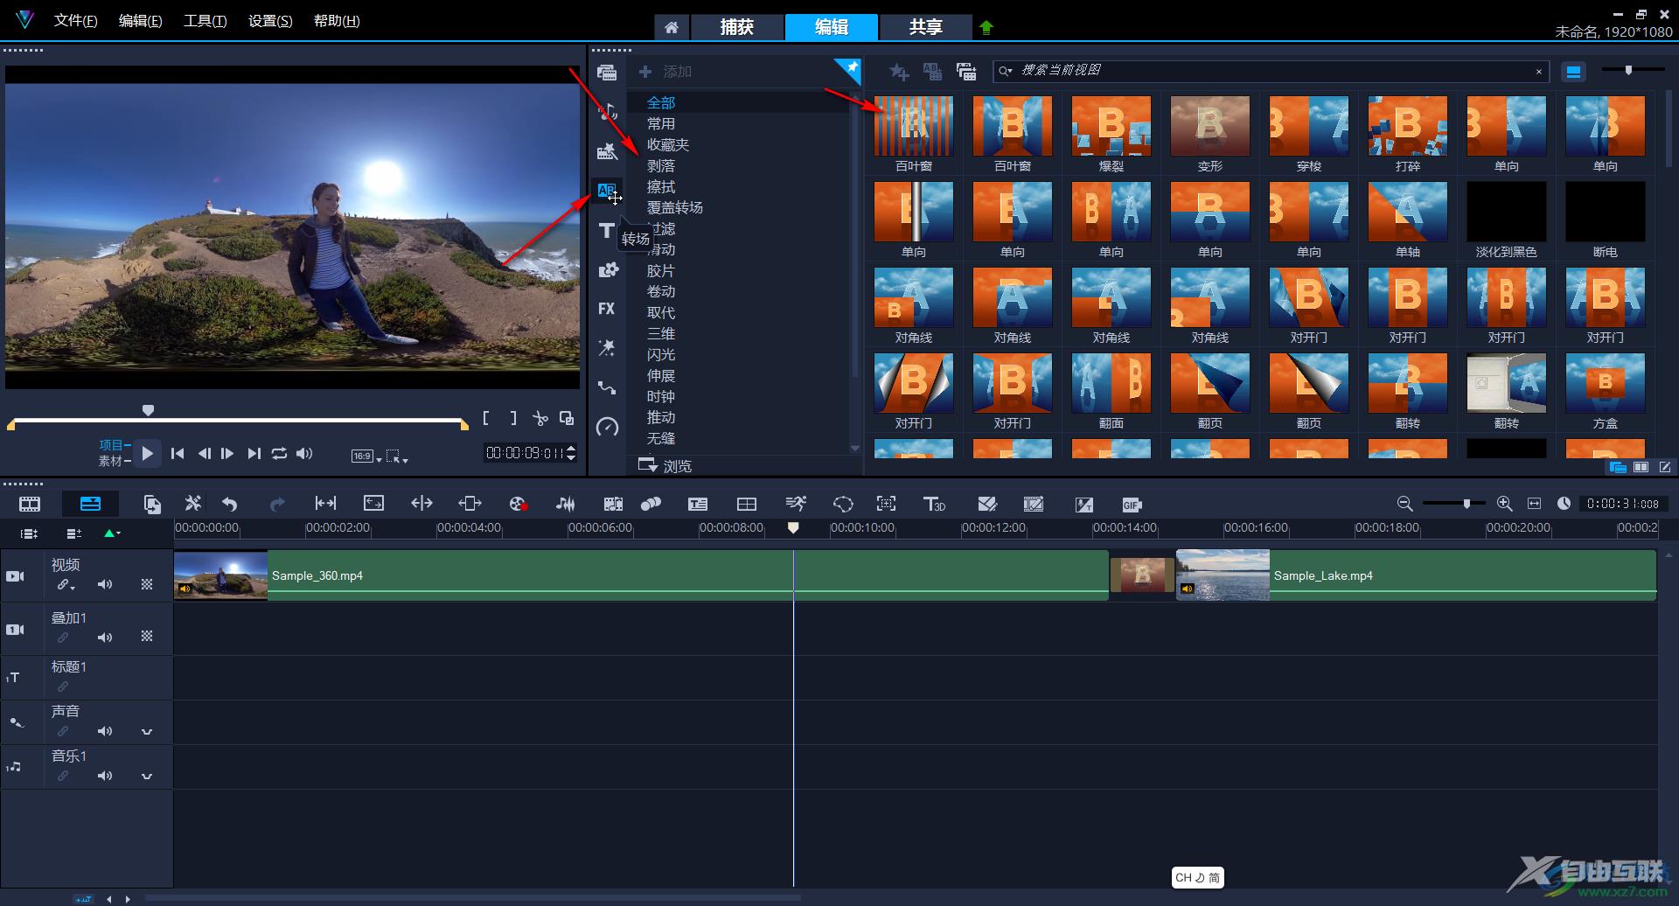Mute the 声音 track speaker
Screen dimensions: 1679x906
pyautogui.click(x=105, y=731)
